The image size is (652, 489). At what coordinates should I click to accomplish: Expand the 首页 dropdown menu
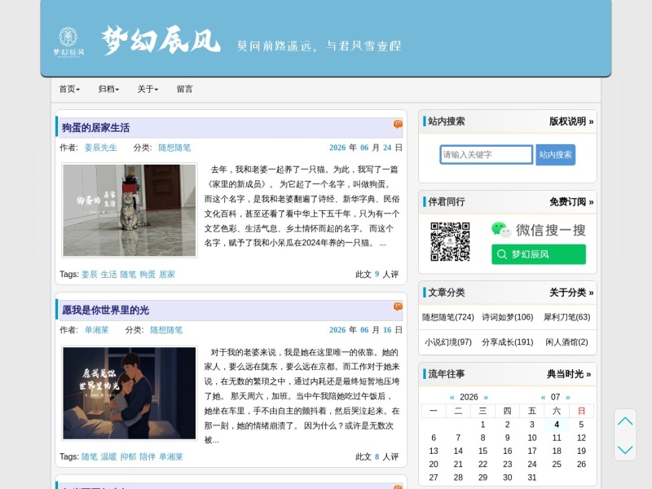[69, 89]
